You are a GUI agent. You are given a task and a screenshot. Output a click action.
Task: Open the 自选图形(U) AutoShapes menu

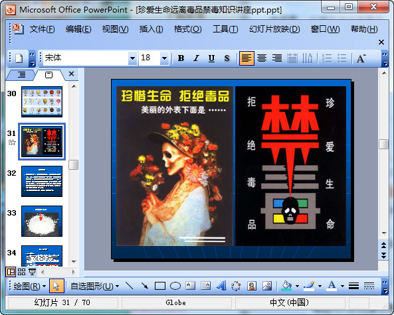click(95, 286)
